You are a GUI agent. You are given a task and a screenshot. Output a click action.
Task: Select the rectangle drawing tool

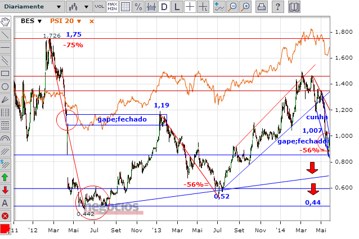[5, 74]
